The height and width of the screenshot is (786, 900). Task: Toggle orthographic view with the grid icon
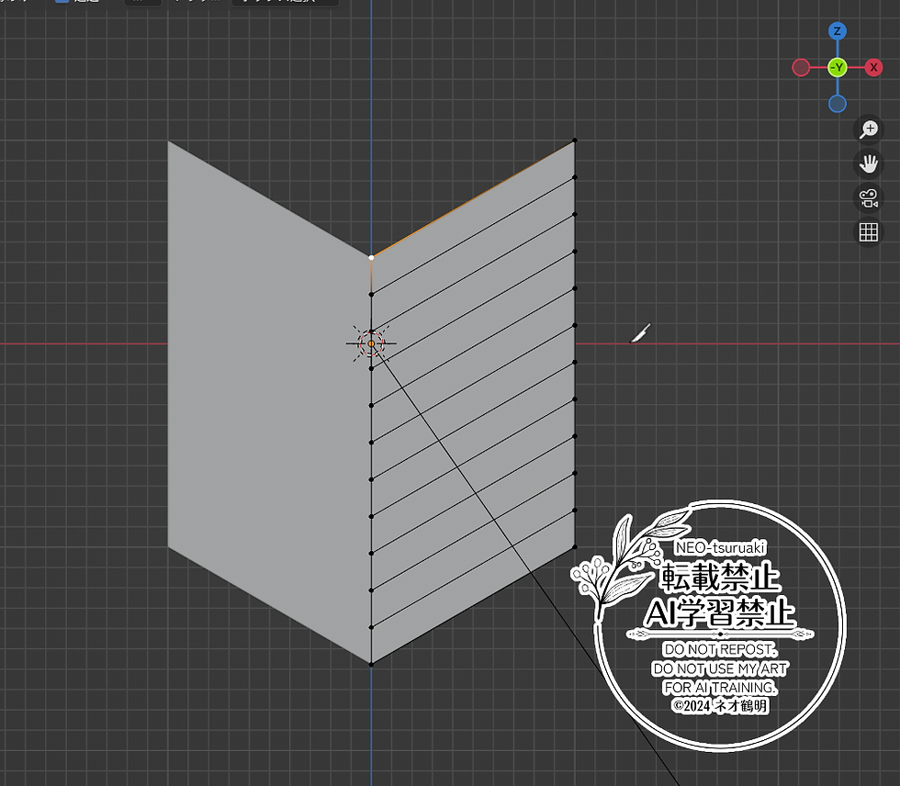(x=869, y=232)
